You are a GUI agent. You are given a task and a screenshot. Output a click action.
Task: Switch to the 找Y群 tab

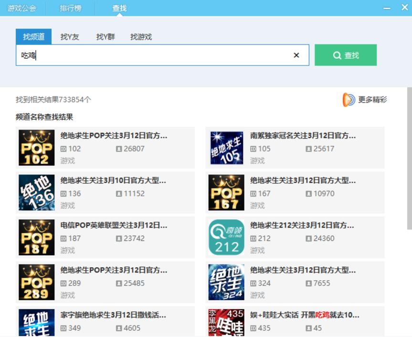click(x=106, y=37)
